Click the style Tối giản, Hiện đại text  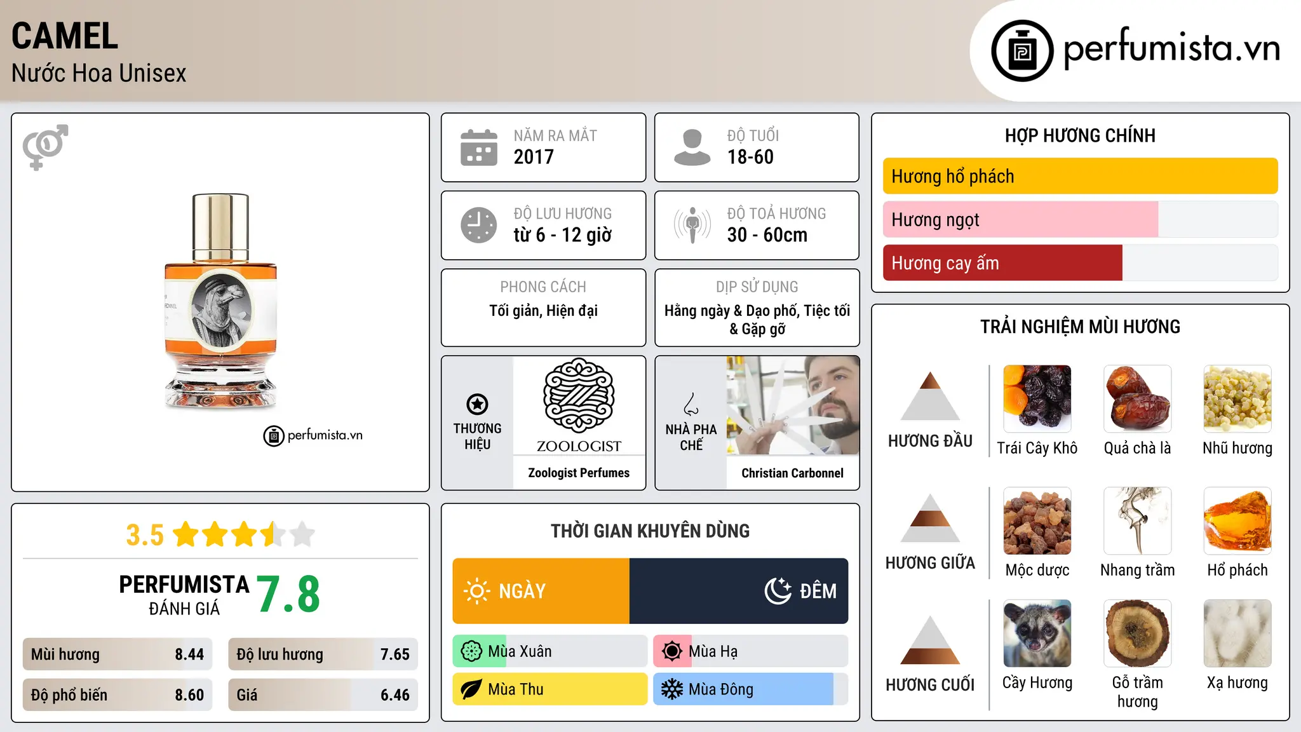[x=543, y=311]
